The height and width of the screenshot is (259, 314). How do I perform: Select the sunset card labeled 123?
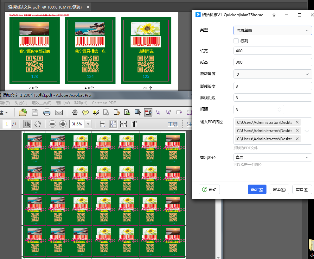coord(35,50)
